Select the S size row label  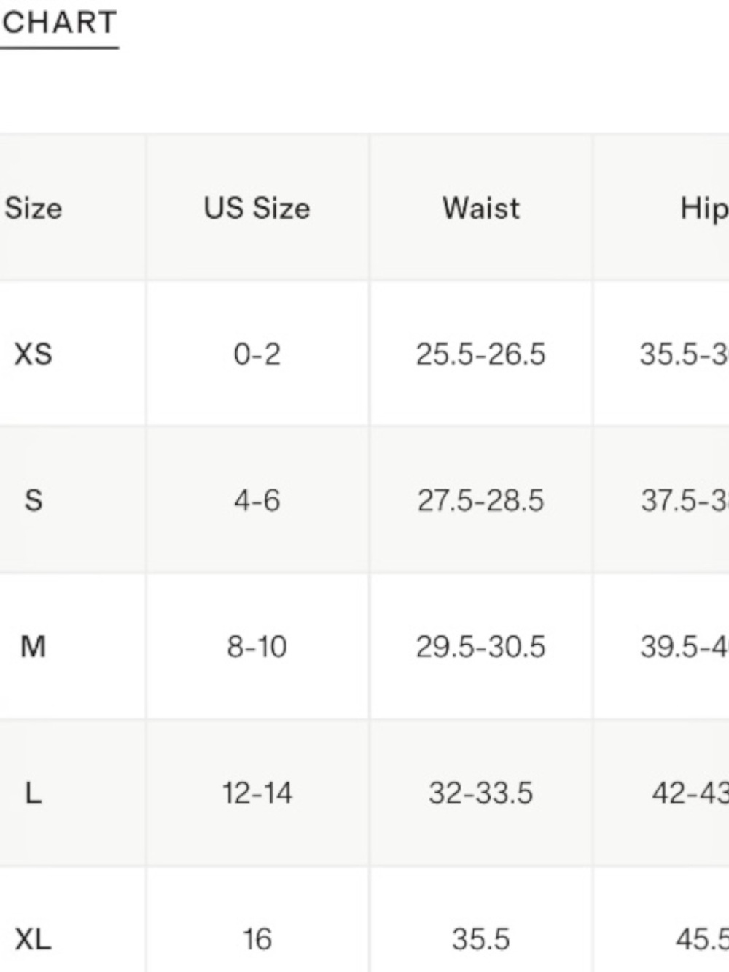(x=34, y=500)
